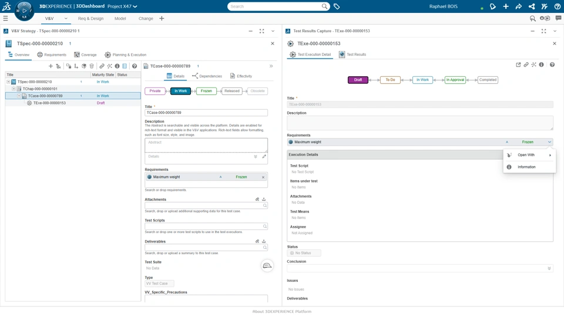The image size is (564, 317).
Task: Open the Requirements tab in V&V Strategy
Action: point(52,55)
